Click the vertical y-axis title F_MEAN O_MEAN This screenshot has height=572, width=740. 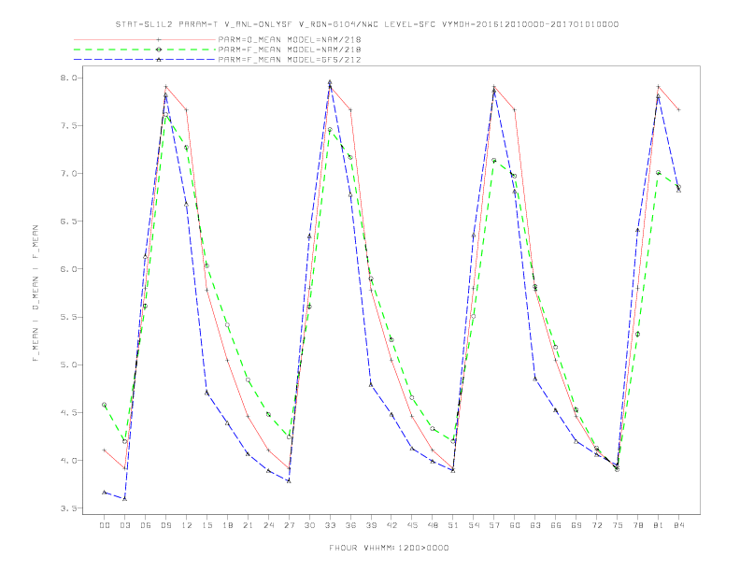click(x=36, y=293)
